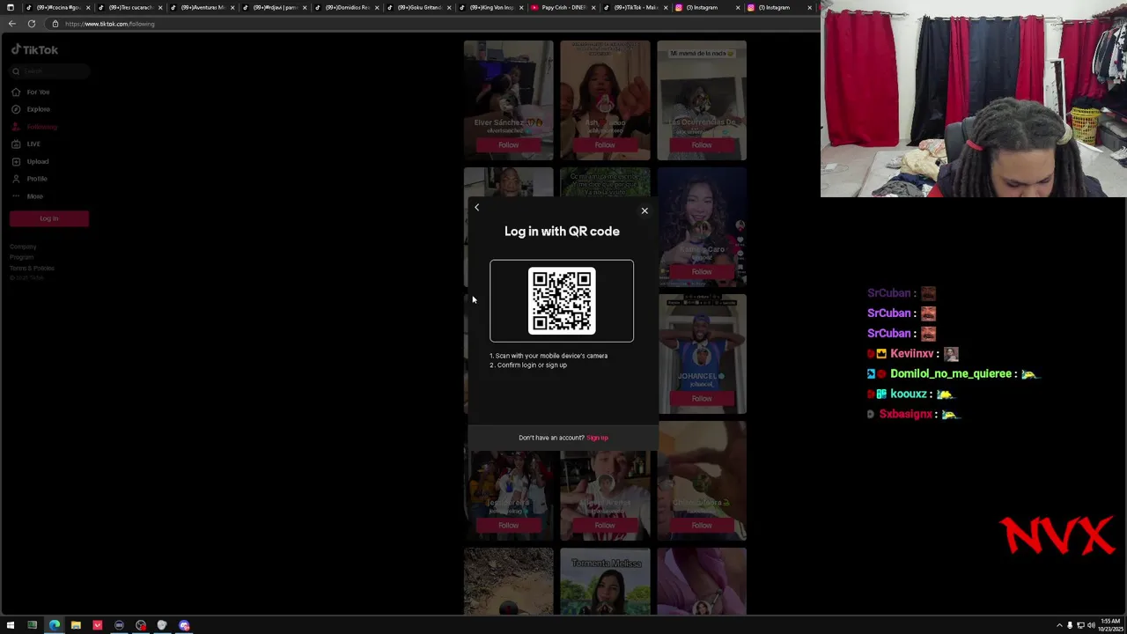Click the Upload plus icon
This screenshot has width=1127, height=634.
16,161
